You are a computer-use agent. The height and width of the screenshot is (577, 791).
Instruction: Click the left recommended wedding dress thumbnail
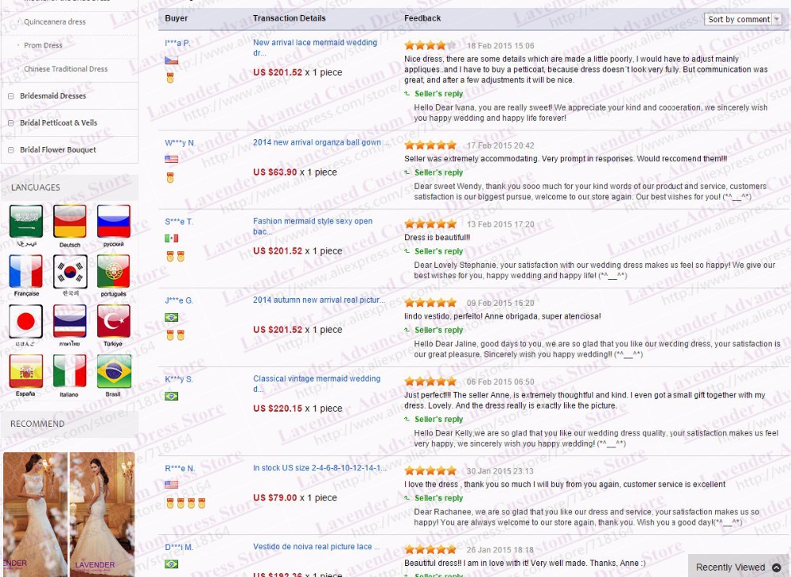35,514
